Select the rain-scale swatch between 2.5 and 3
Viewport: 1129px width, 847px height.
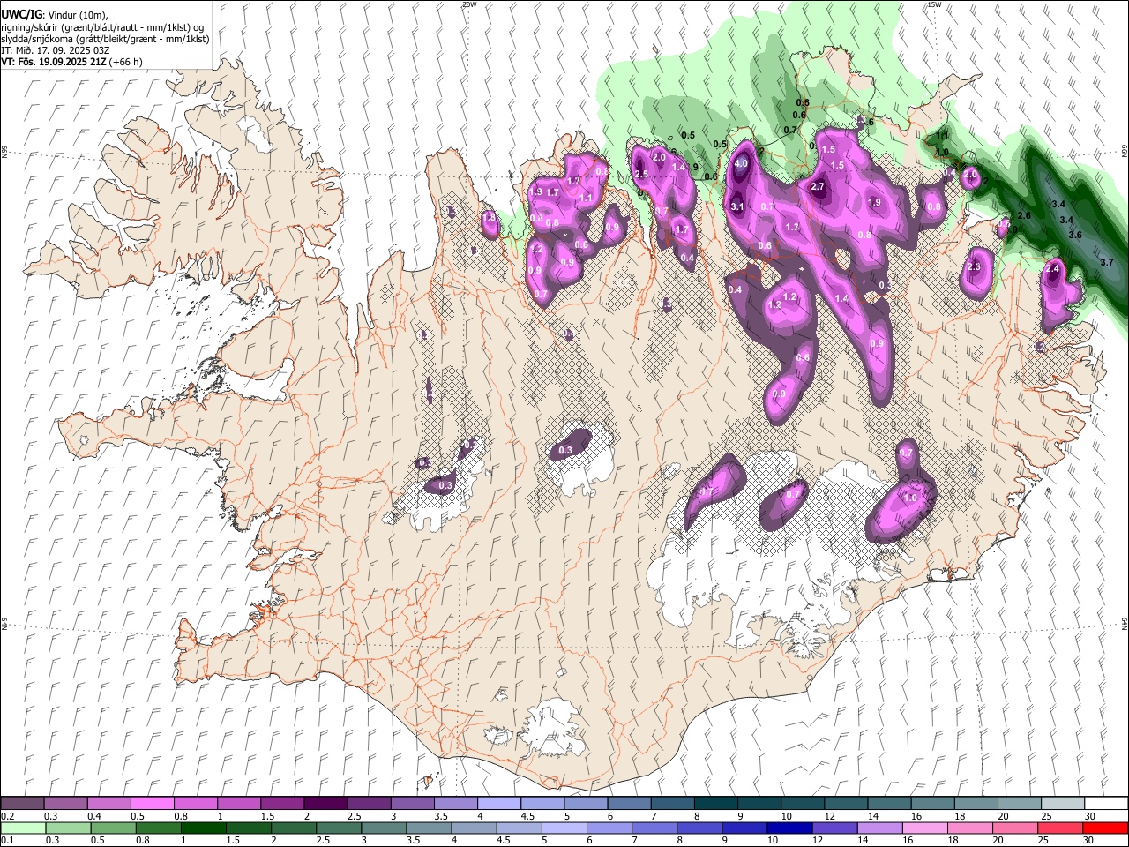coord(338,828)
